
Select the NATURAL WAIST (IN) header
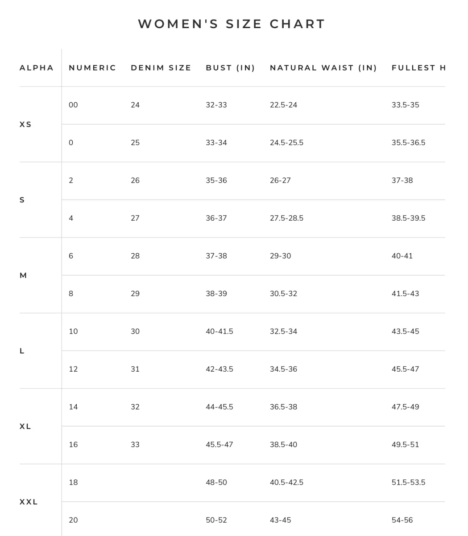pyautogui.click(x=323, y=68)
